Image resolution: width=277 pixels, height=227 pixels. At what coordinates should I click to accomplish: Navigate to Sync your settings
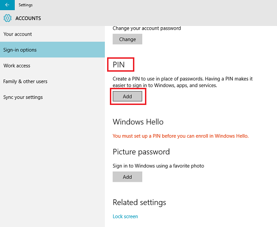(x=23, y=97)
